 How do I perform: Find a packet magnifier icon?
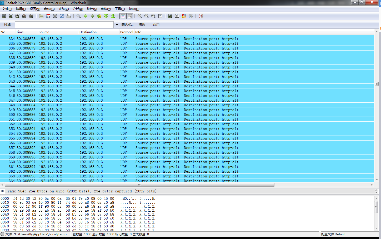pos(79,16)
